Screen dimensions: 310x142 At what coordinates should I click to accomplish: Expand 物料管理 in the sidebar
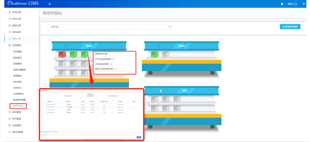[x=16, y=112]
